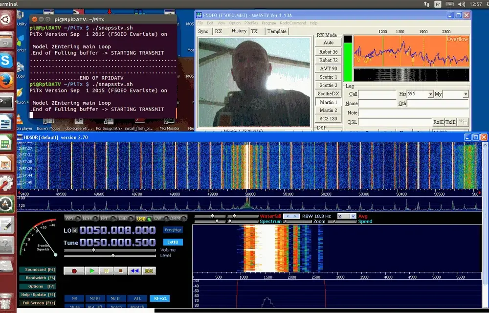Open the volume indicator in top panel
This screenshot has height=313, width=489.
(462, 4)
